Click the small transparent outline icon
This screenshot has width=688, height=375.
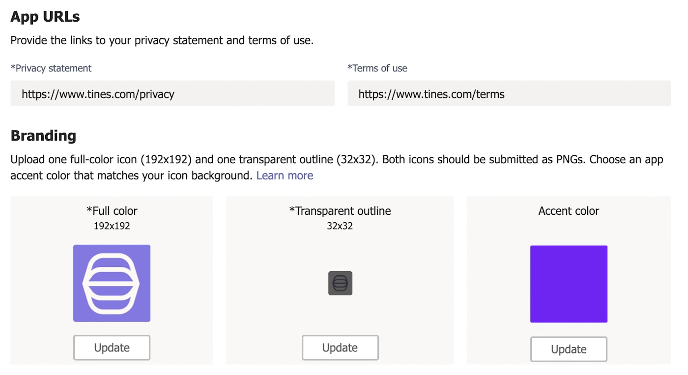coord(340,283)
